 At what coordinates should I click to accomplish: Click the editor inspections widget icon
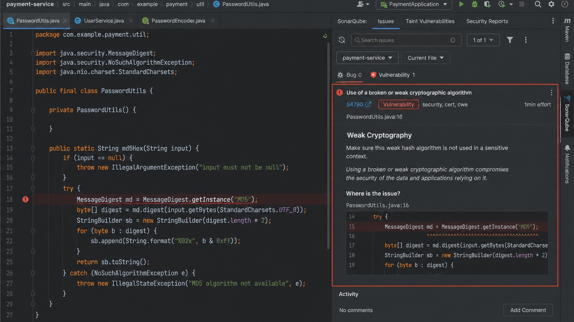click(325, 36)
